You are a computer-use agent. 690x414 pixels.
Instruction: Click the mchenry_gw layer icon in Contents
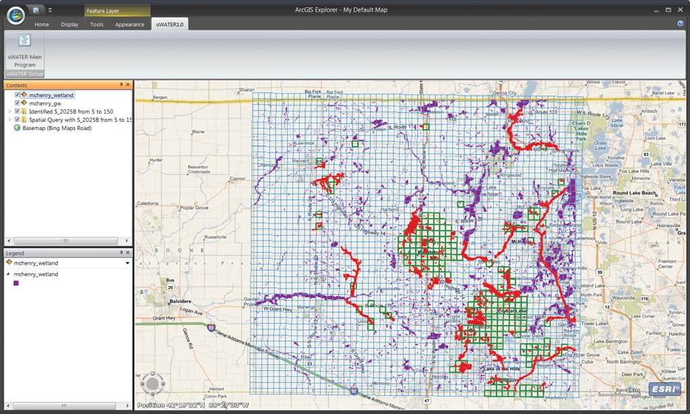pyautogui.click(x=24, y=103)
